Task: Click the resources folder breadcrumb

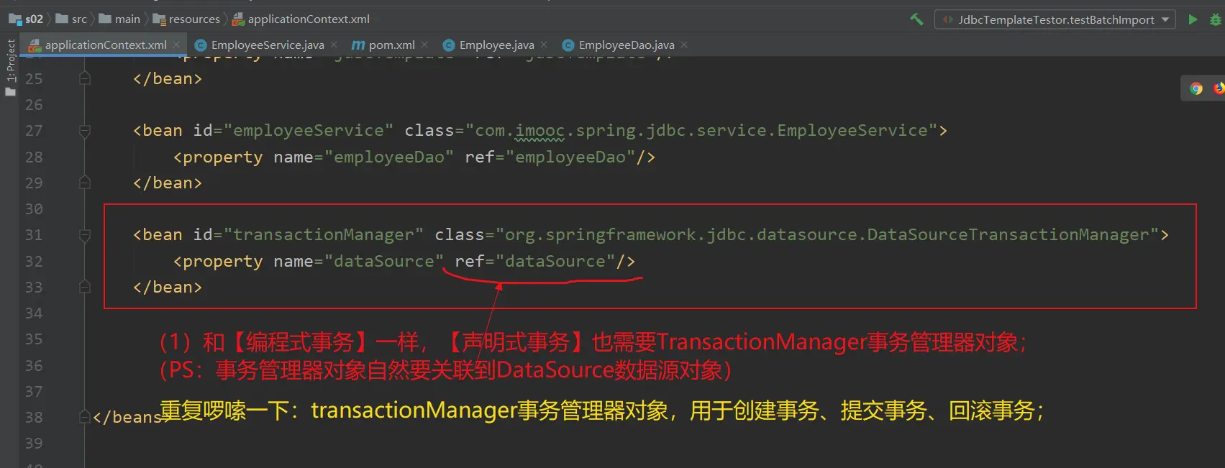Action: click(x=186, y=19)
